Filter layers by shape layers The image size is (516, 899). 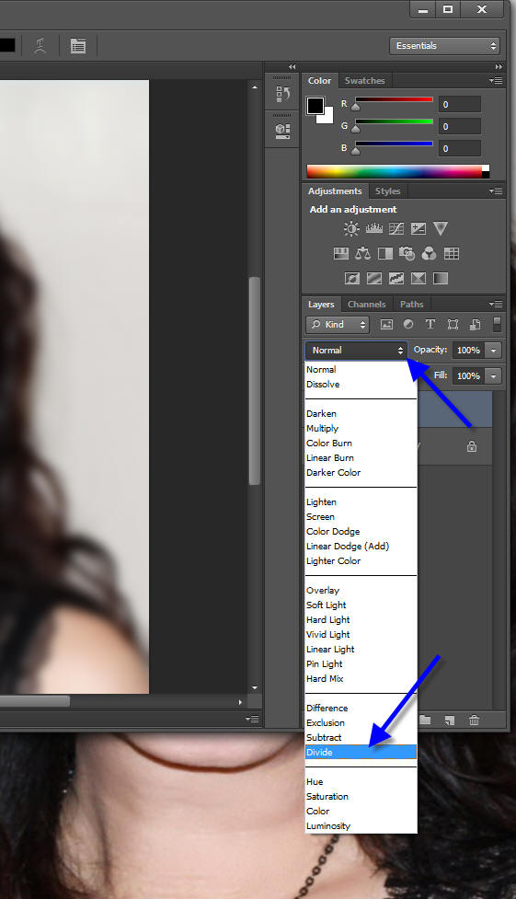(453, 325)
